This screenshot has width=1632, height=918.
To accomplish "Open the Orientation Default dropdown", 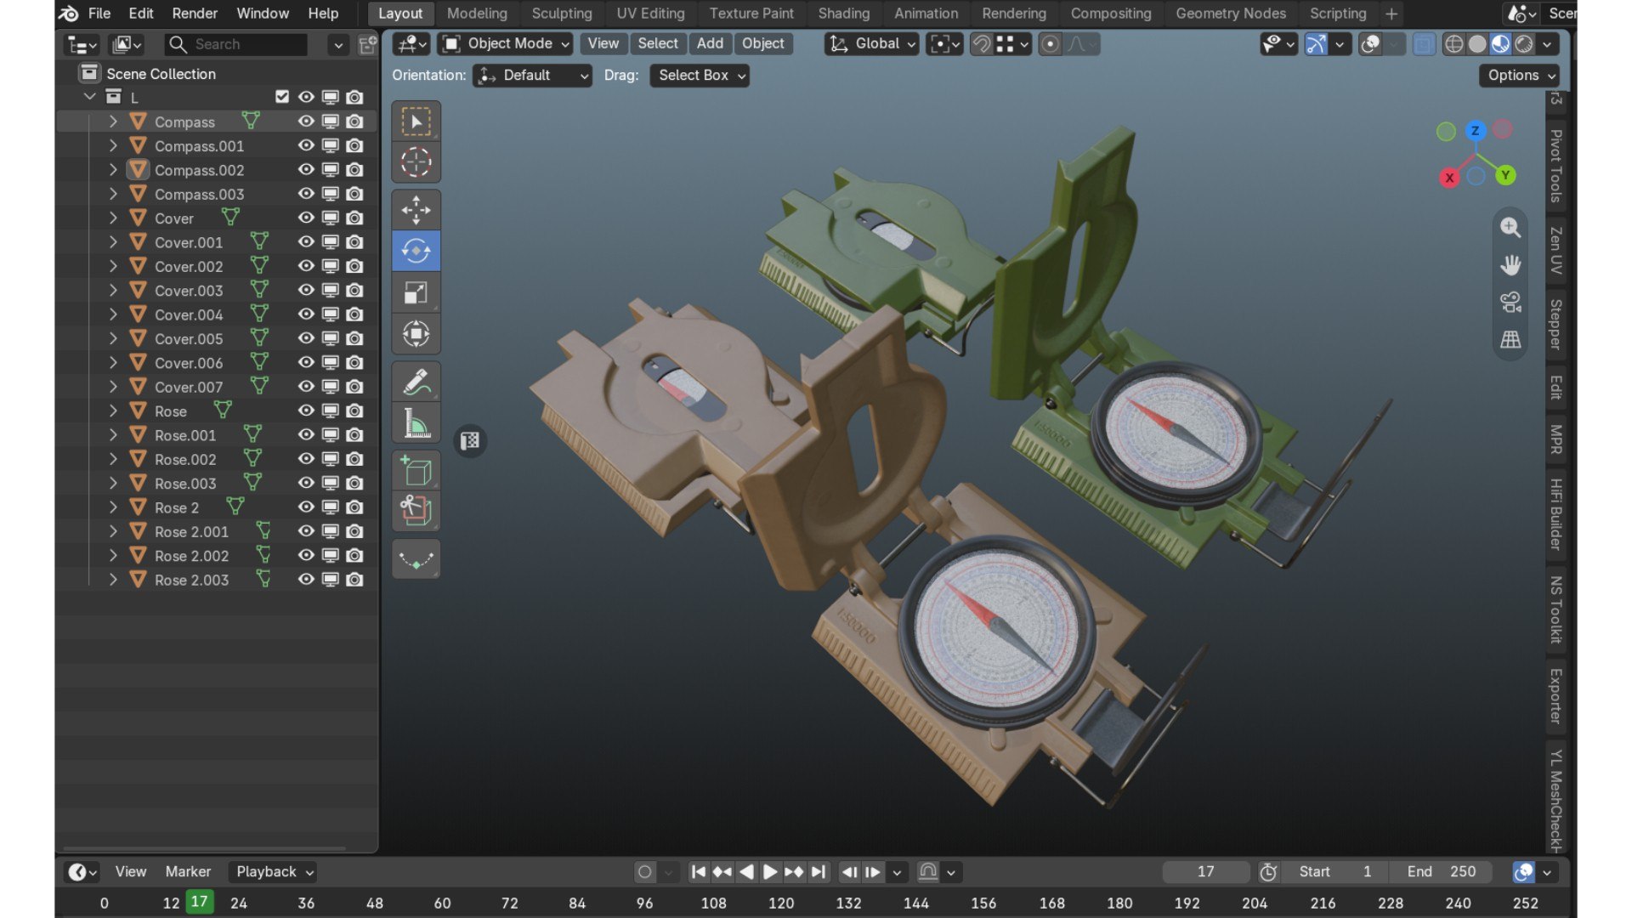I will (x=532, y=76).
